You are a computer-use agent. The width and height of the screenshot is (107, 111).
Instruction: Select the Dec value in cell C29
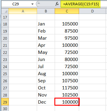point(67,102)
